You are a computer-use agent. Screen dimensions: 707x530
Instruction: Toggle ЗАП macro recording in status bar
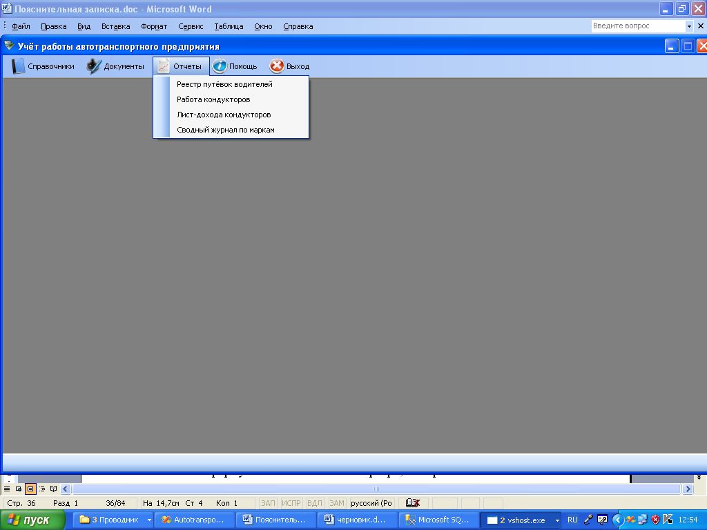[x=269, y=503]
